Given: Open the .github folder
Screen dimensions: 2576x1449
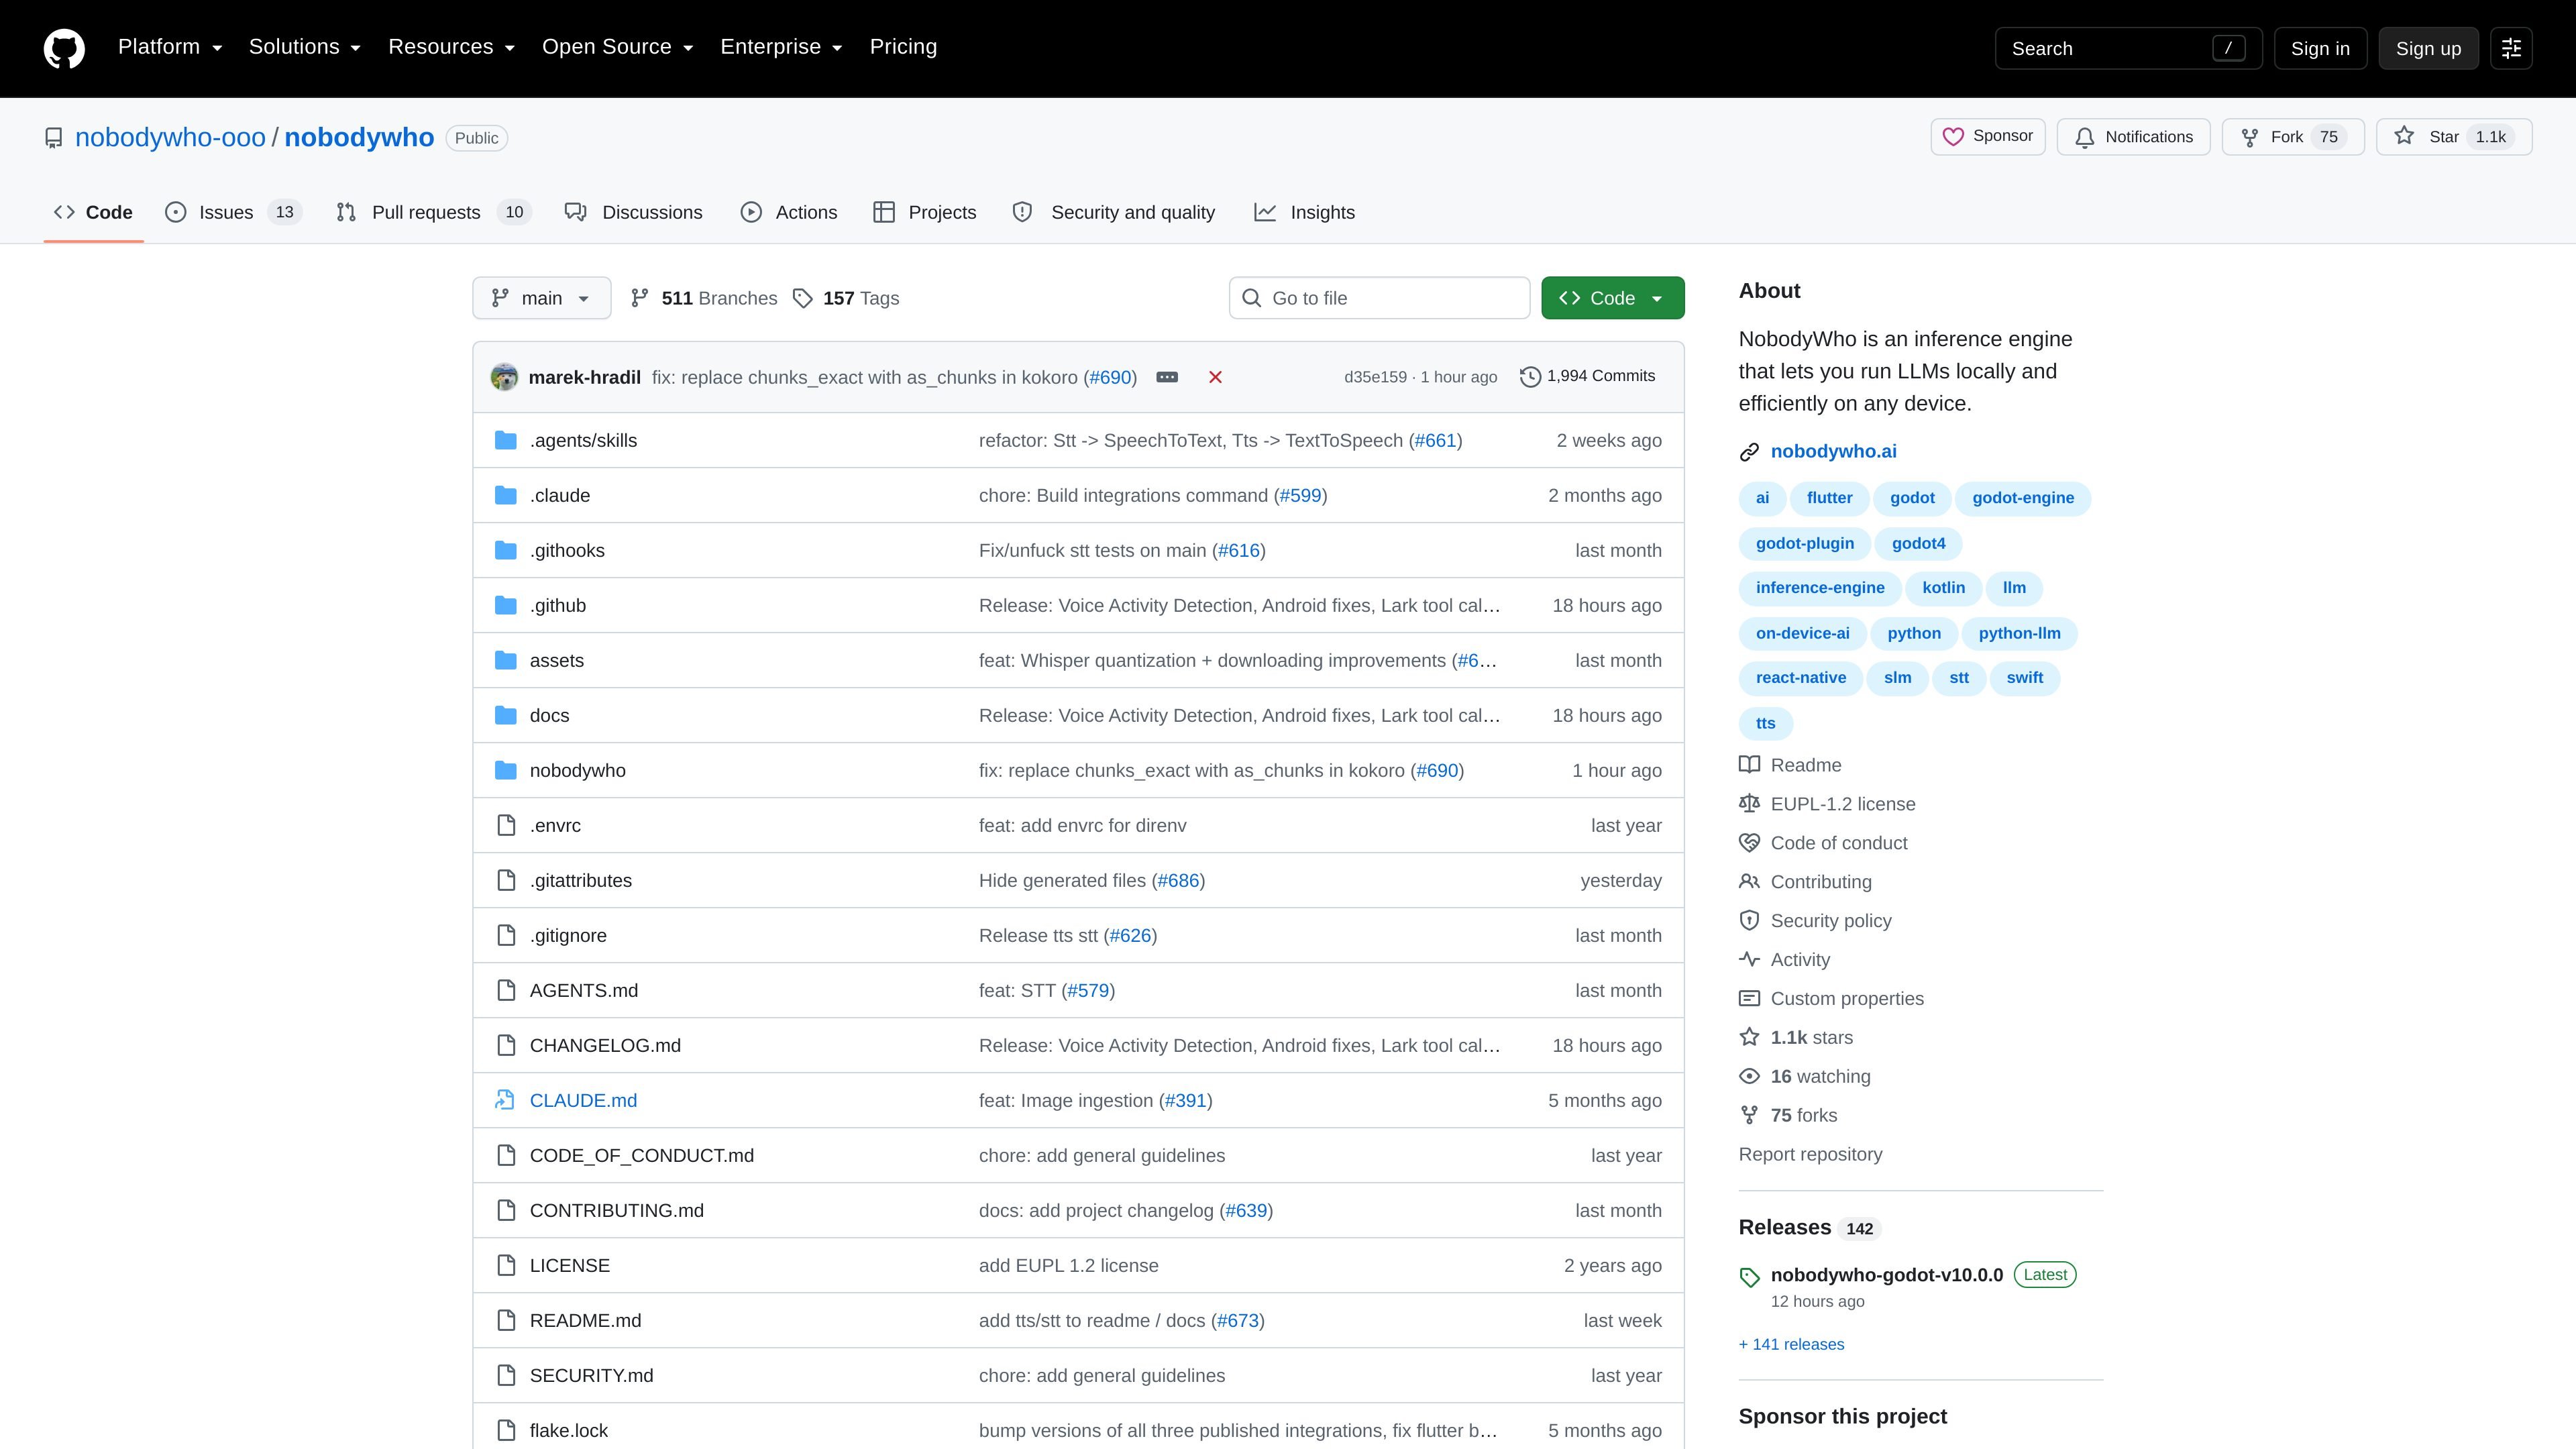Looking at the screenshot, I should (x=558, y=606).
